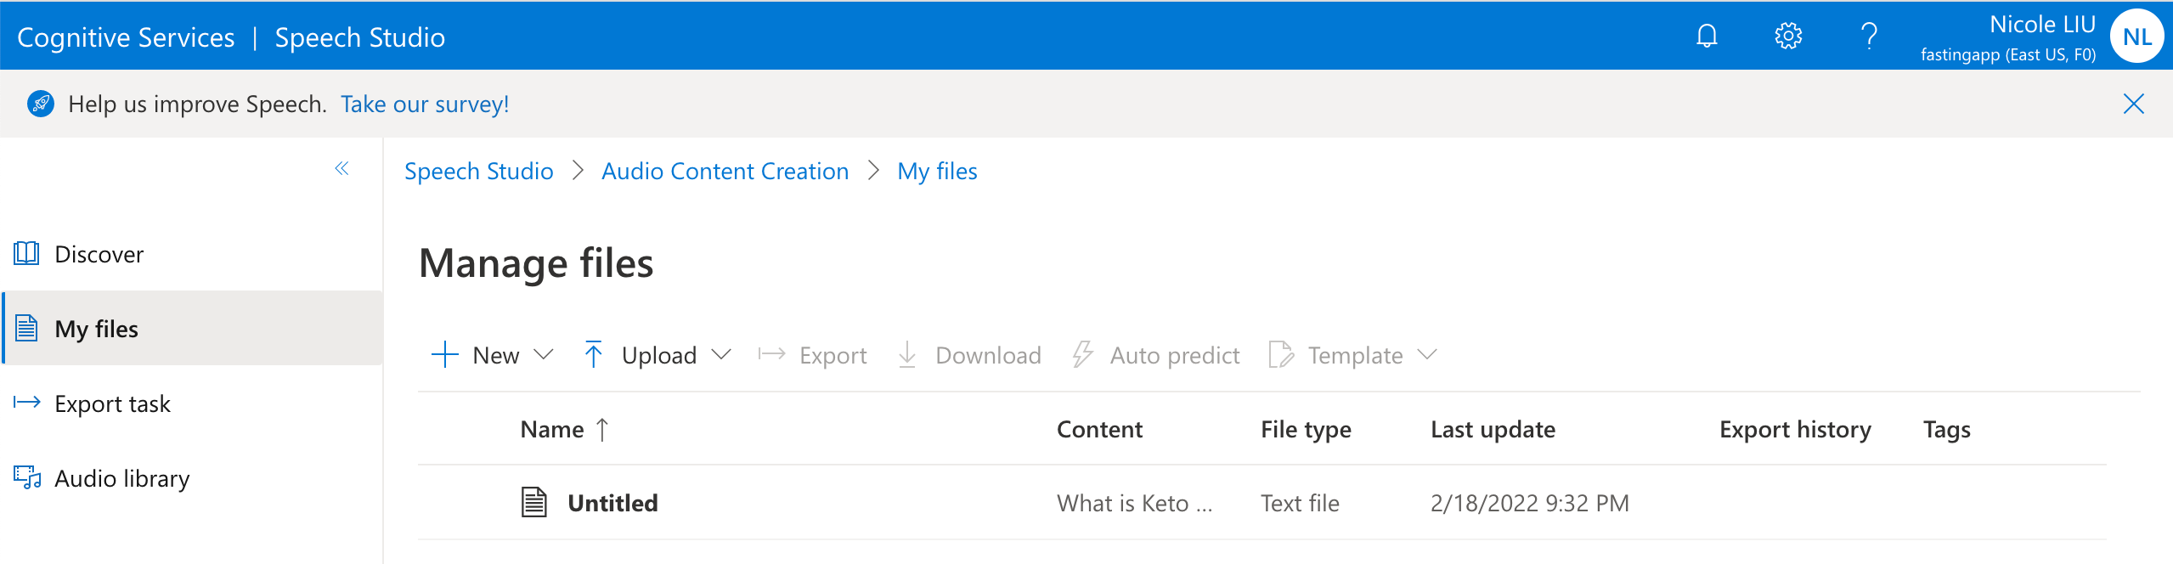Click the plus icon for New

point(445,354)
